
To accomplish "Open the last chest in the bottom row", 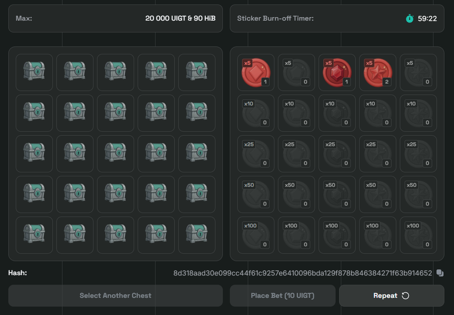I will coord(197,235).
